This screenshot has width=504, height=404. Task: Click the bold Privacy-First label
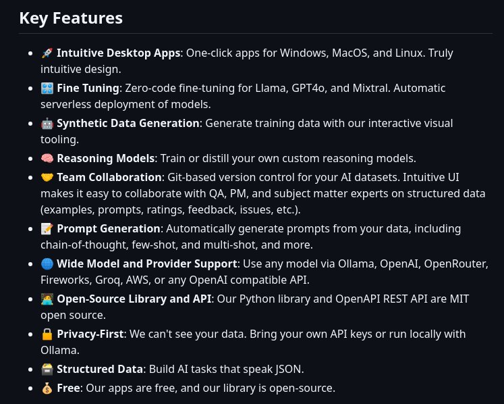(90, 334)
